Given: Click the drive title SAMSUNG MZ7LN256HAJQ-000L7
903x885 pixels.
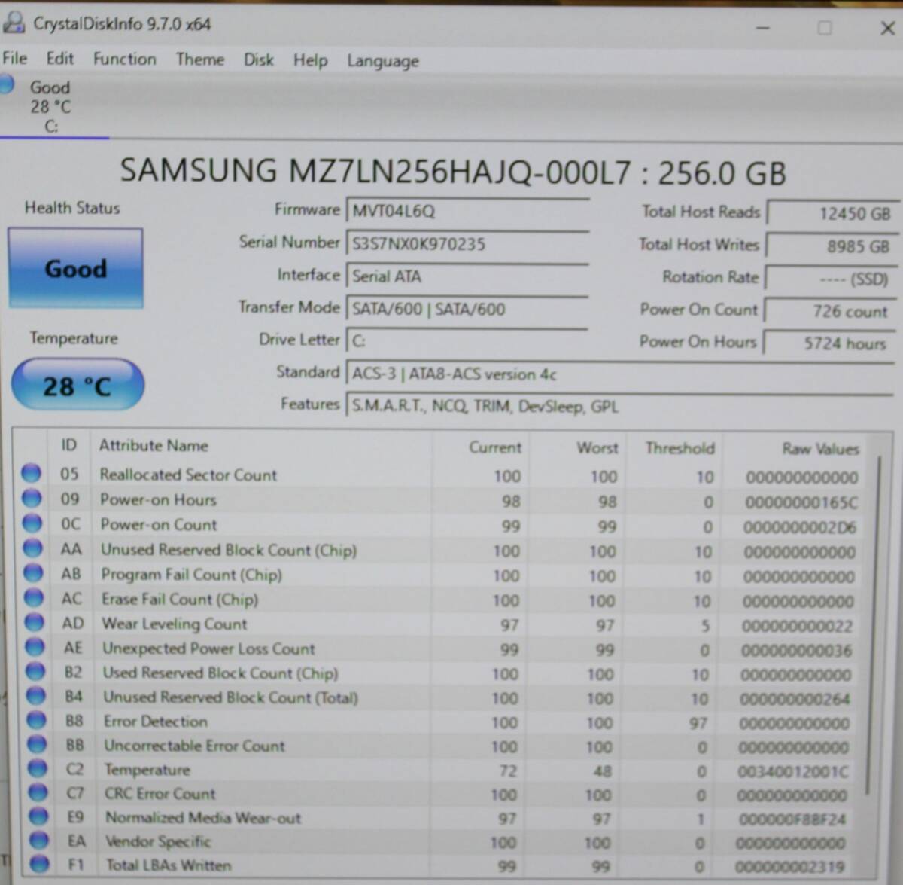Looking at the screenshot, I should (375, 172).
